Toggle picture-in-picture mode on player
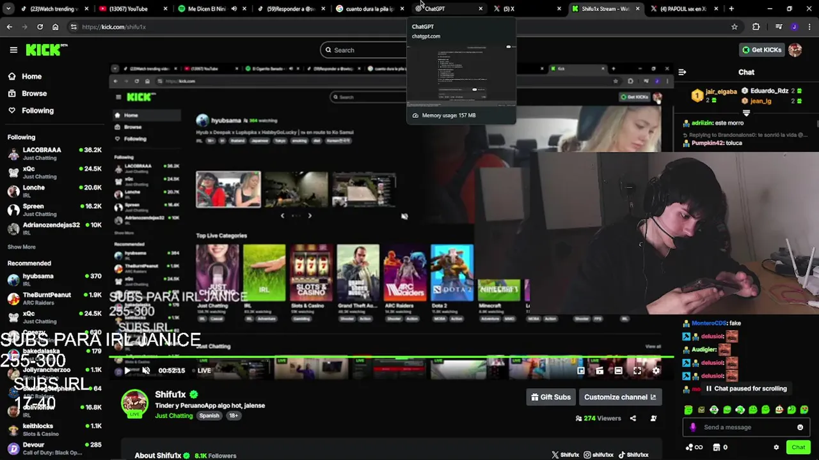The image size is (819, 460). [x=580, y=371]
